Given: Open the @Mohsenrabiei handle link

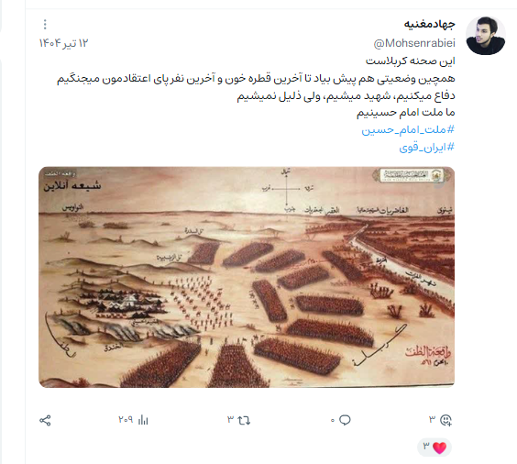Looking at the screenshot, I should (414, 43).
